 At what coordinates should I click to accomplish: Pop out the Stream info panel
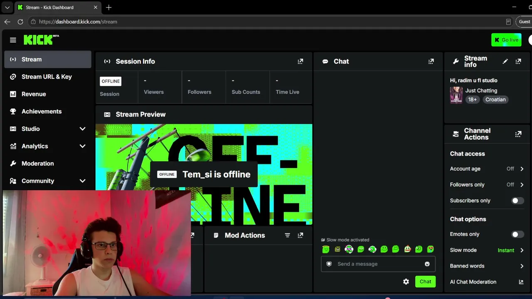(x=518, y=61)
